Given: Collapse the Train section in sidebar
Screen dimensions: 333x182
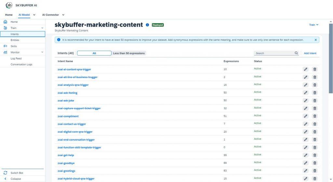Looking at the screenshot, I should pos(42,28).
